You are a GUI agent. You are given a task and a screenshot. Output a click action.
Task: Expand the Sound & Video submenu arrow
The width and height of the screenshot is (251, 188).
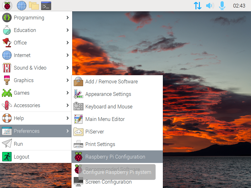(x=67, y=68)
